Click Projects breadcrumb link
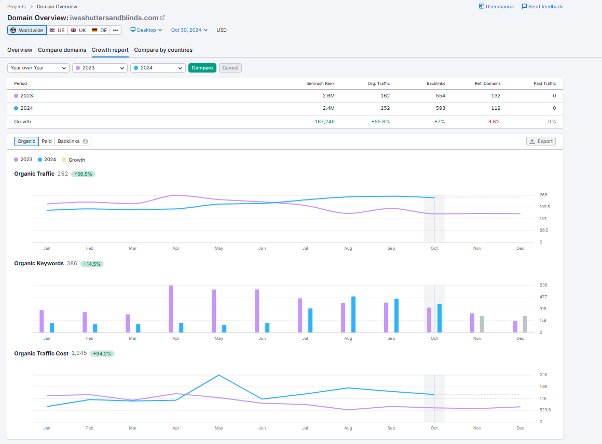The width and height of the screenshot is (602, 444). pos(17,7)
